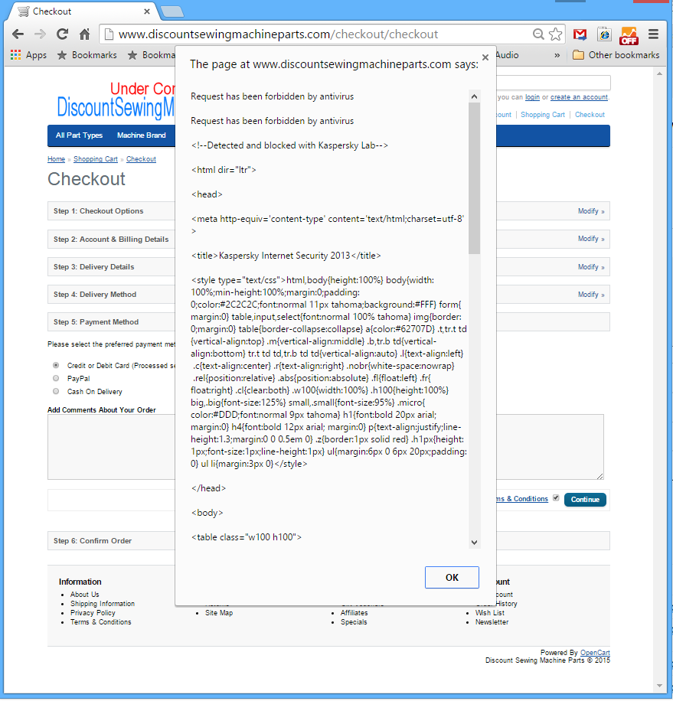Click OK in the alert dialog
This screenshot has height=701, width=673.
pos(452,577)
